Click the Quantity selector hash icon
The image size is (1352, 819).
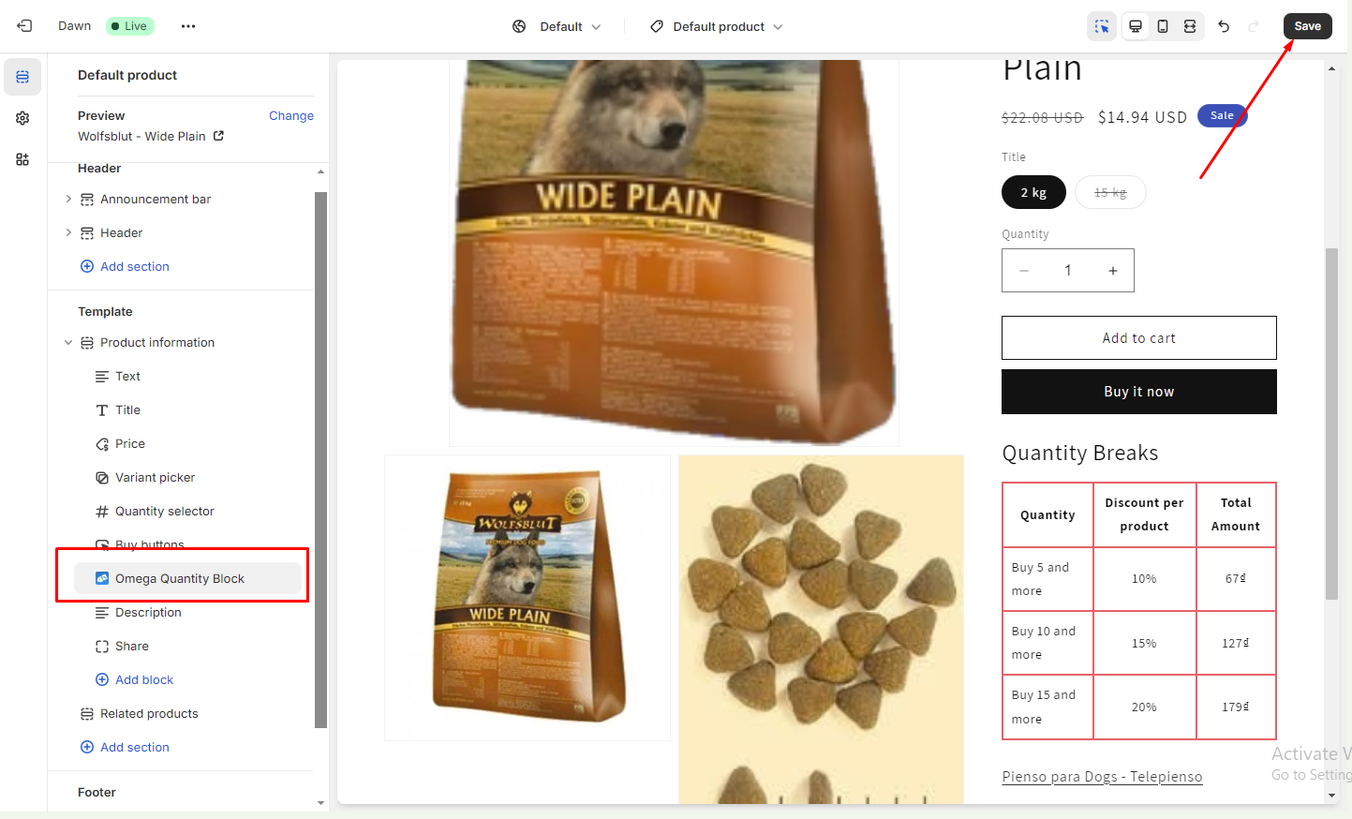tap(102, 512)
